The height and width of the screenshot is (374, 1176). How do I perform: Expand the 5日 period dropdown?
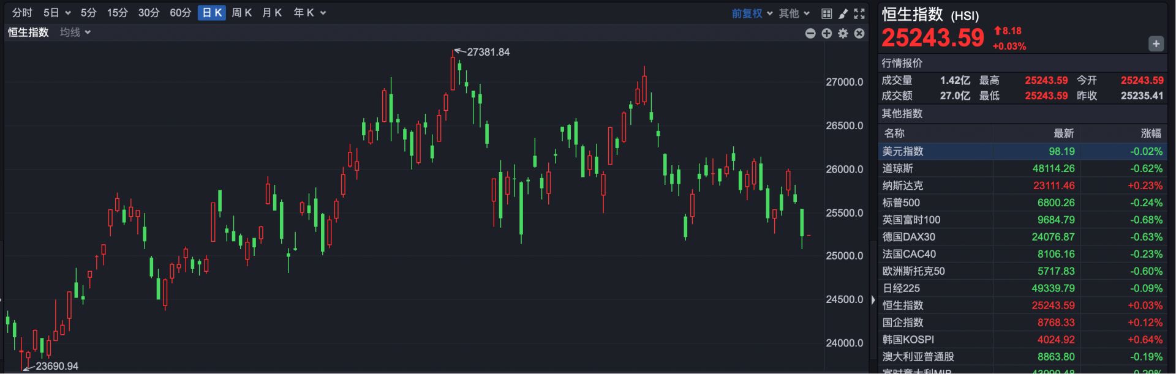[67, 13]
